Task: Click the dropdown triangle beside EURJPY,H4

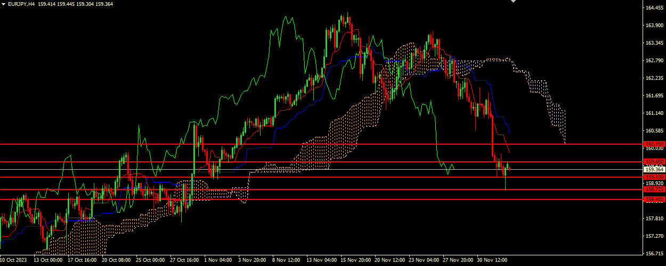Action: 3,5
